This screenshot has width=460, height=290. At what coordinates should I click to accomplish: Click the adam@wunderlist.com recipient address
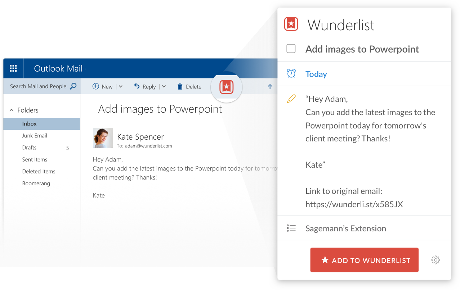tap(148, 146)
